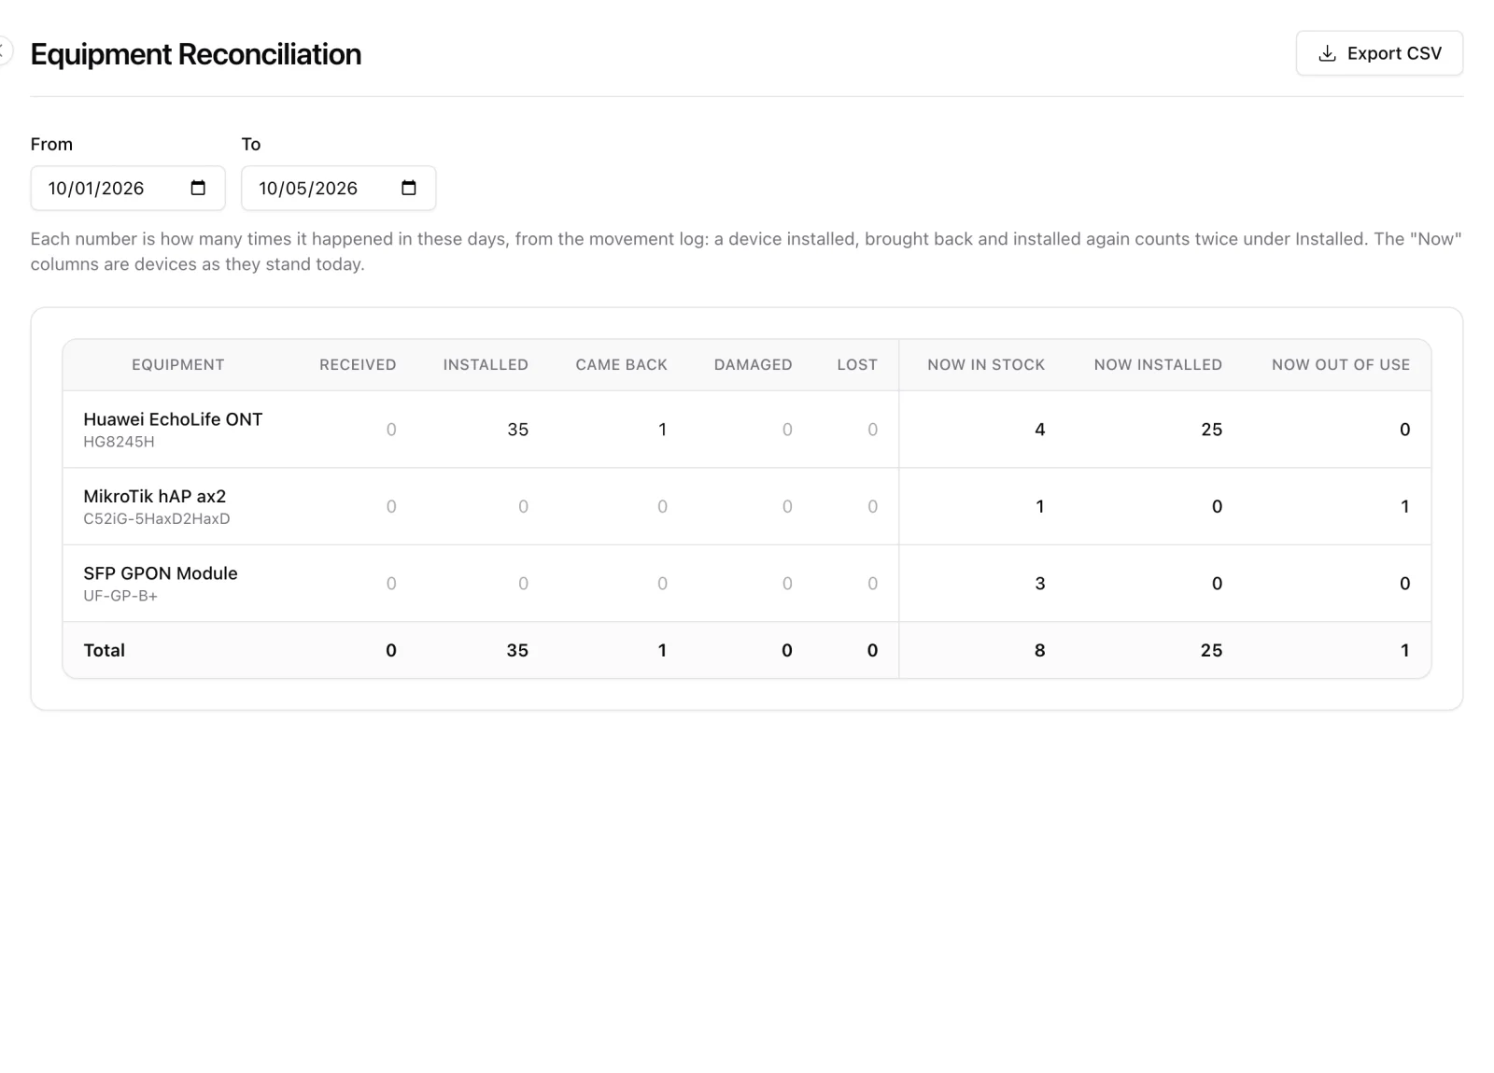Click the Came Back column header
1494x1073 pixels.
pyautogui.click(x=621, y=365)
